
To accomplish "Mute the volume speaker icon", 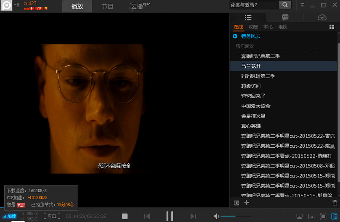I will (216, 216).
